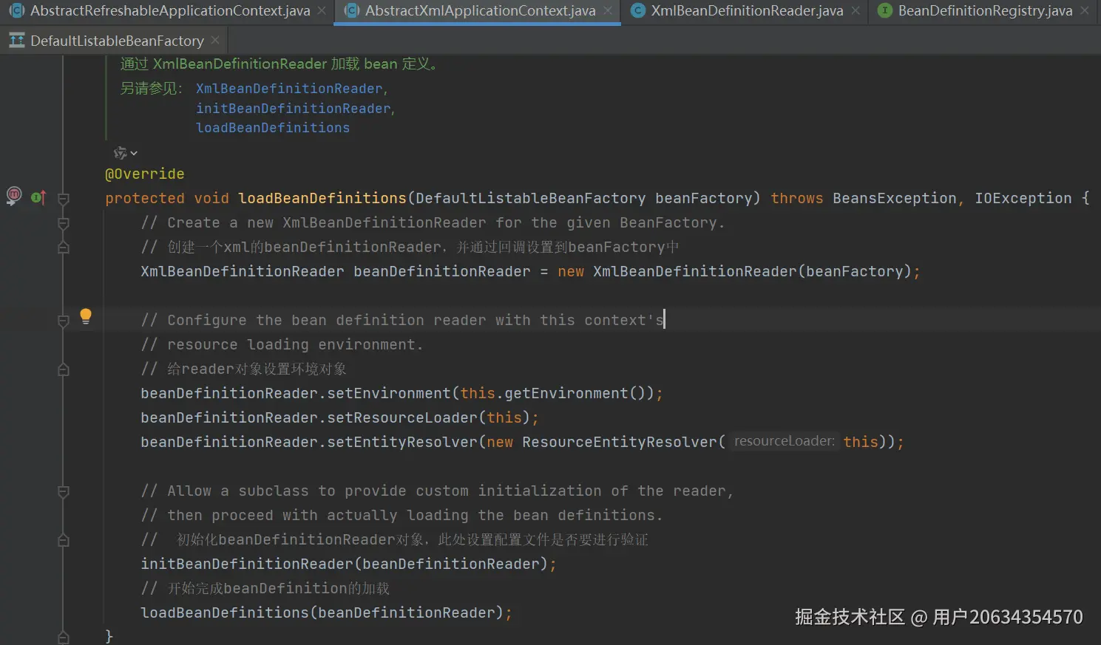Follow the loadBeanDefinitions doc link

[273, 128]
